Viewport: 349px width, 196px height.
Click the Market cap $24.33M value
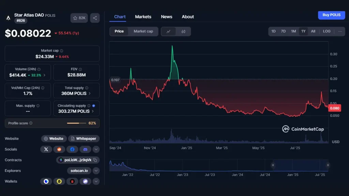pyautogui.click(x=45, y=57)
